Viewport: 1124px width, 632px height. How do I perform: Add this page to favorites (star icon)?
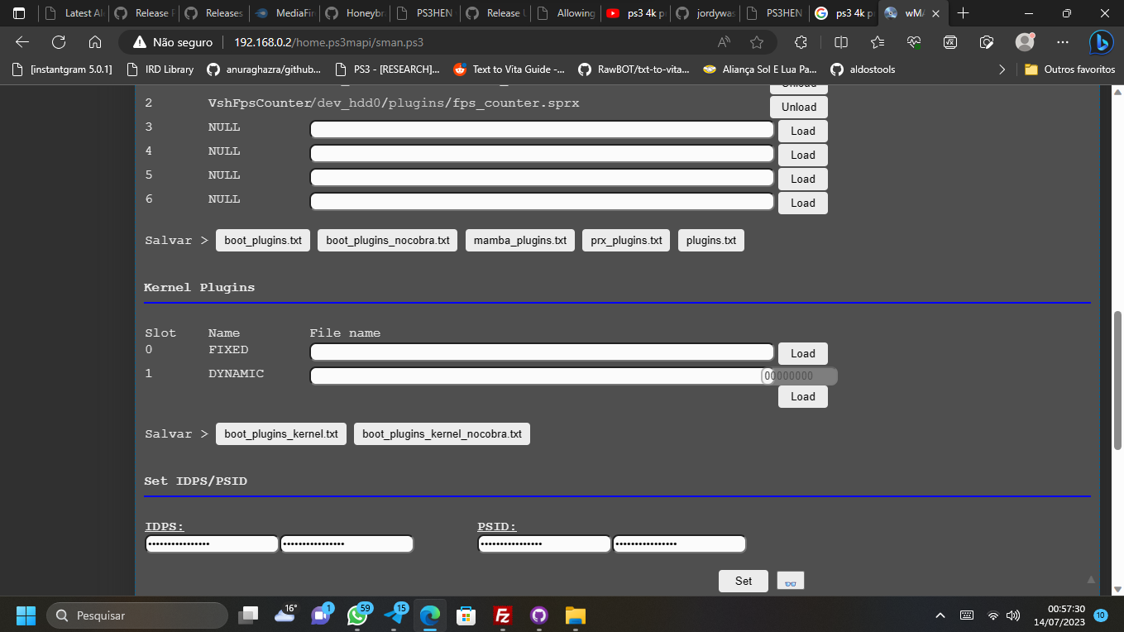click(x=757, y=41)
